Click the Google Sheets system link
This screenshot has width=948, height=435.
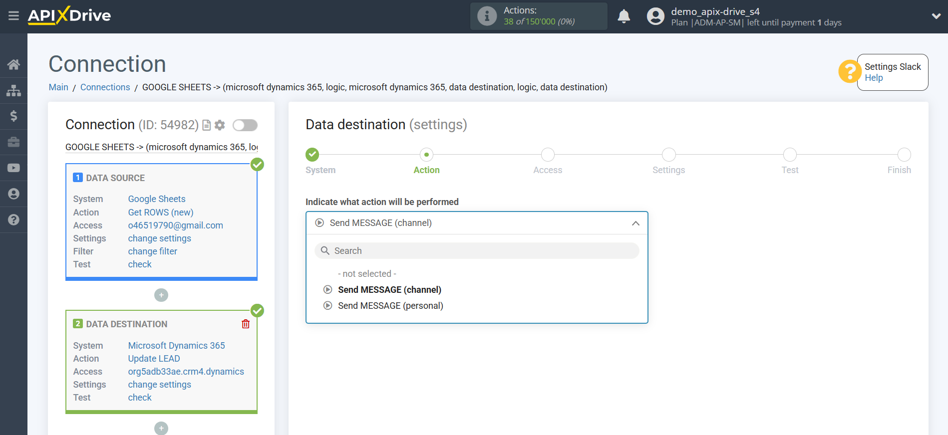[x=157, y=199]
